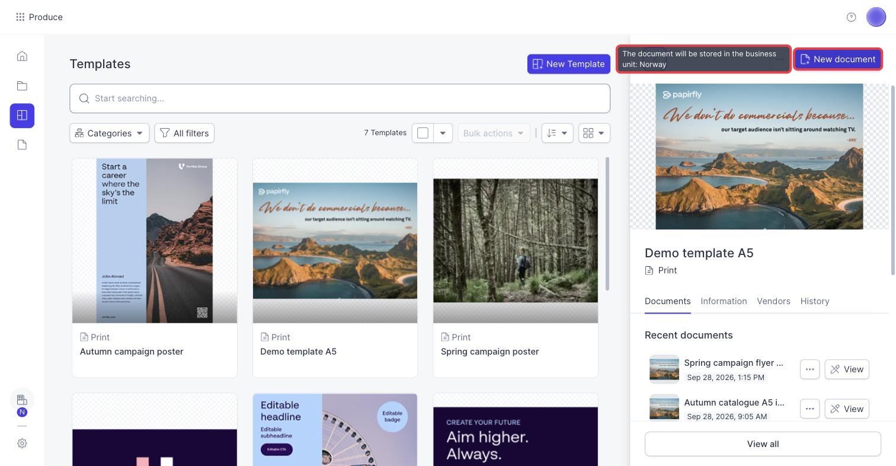Select the Templates icon in the sidebar
Screen dimensions: 896x466
pyautogui.click(x=22, y=116)
